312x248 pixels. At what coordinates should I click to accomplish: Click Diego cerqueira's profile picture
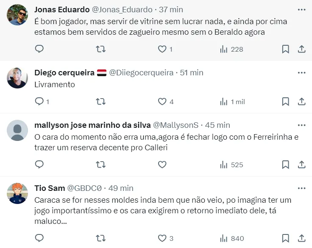18,78
